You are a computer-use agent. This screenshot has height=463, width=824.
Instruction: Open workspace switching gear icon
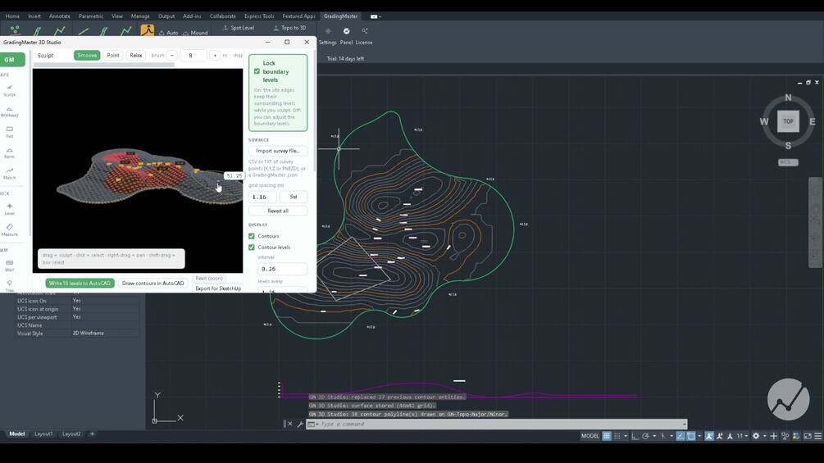(756, 436)
